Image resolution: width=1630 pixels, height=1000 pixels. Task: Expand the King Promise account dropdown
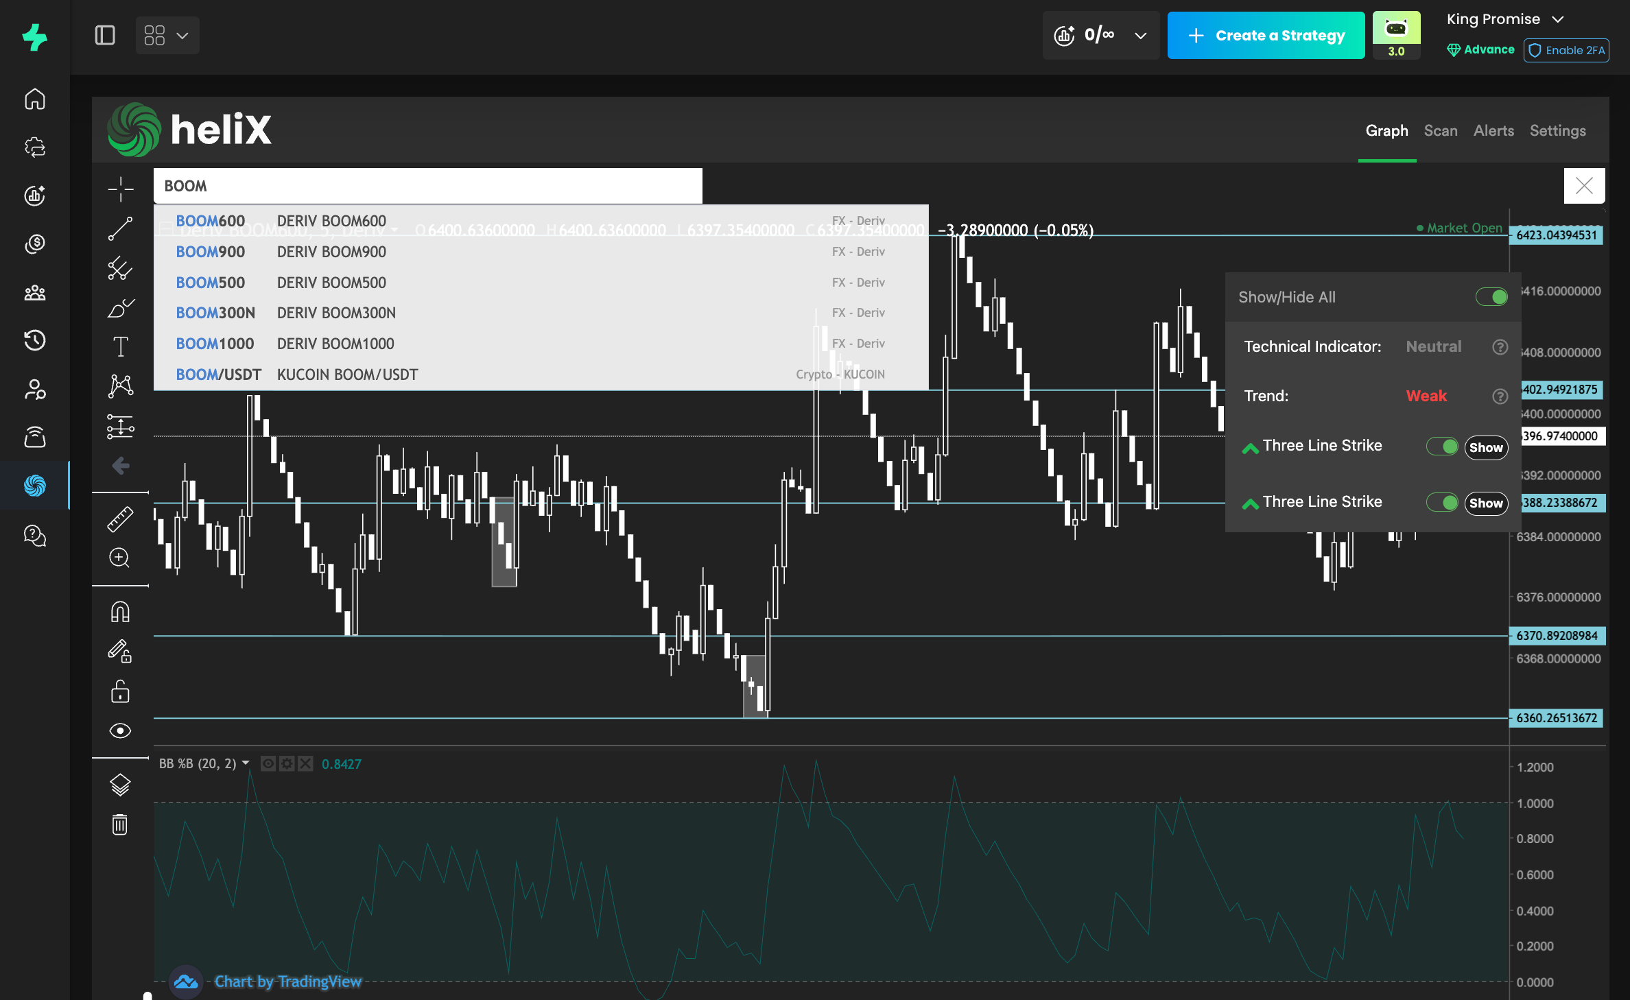pos(1559,19)
